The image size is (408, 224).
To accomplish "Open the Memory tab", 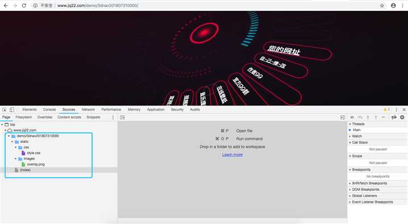I will point(134,109).
